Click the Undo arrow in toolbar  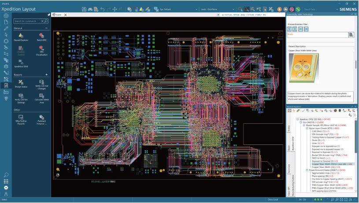(102, 9)
